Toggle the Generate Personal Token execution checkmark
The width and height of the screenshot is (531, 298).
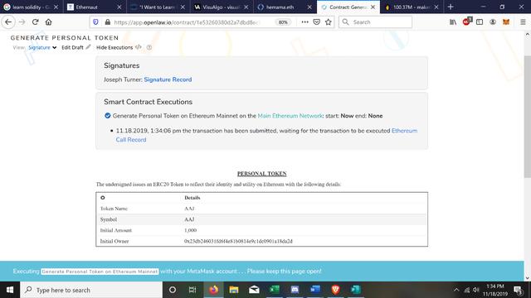108,116
